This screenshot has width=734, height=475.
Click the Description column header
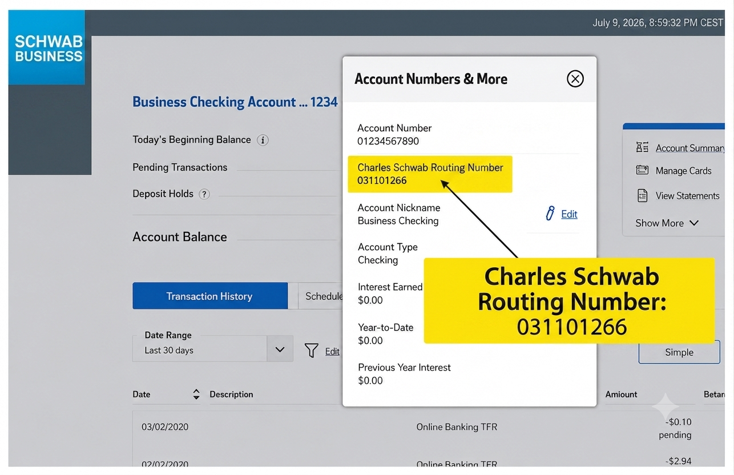tap(231, 394)
